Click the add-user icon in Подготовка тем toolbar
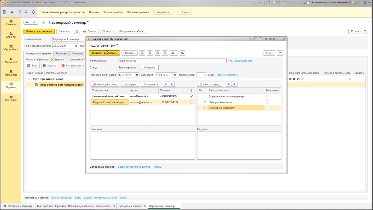Viewport: 373px width, 210px height. tap(182, 53)
